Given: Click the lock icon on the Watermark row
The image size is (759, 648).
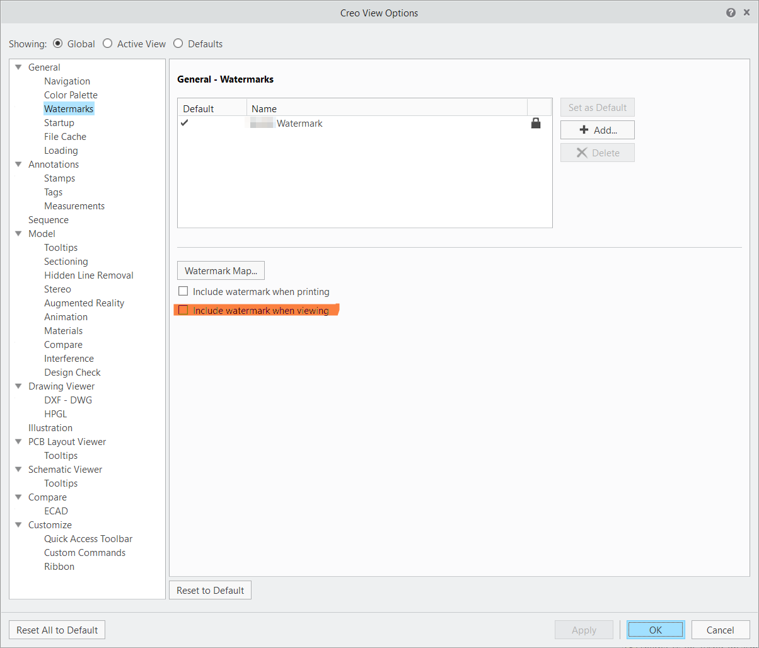Looking at the screenshot, I should point(536,123).
